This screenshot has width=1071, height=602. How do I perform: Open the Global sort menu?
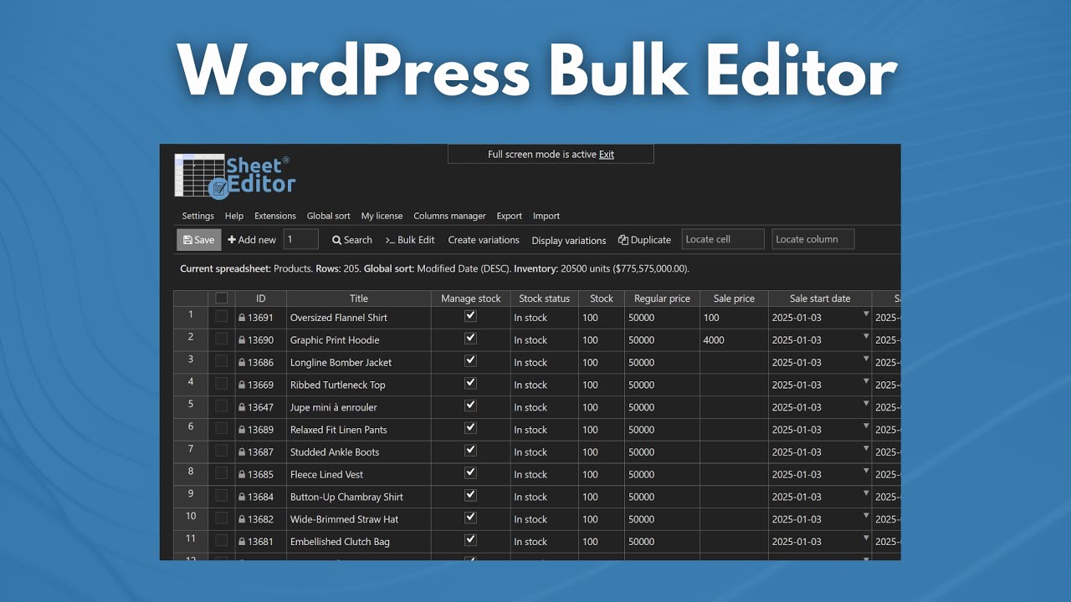329,216
